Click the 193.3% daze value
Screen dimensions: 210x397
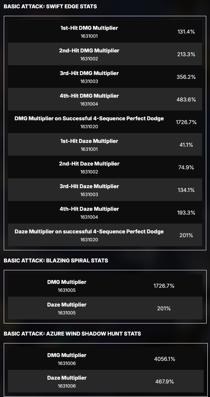186,213
